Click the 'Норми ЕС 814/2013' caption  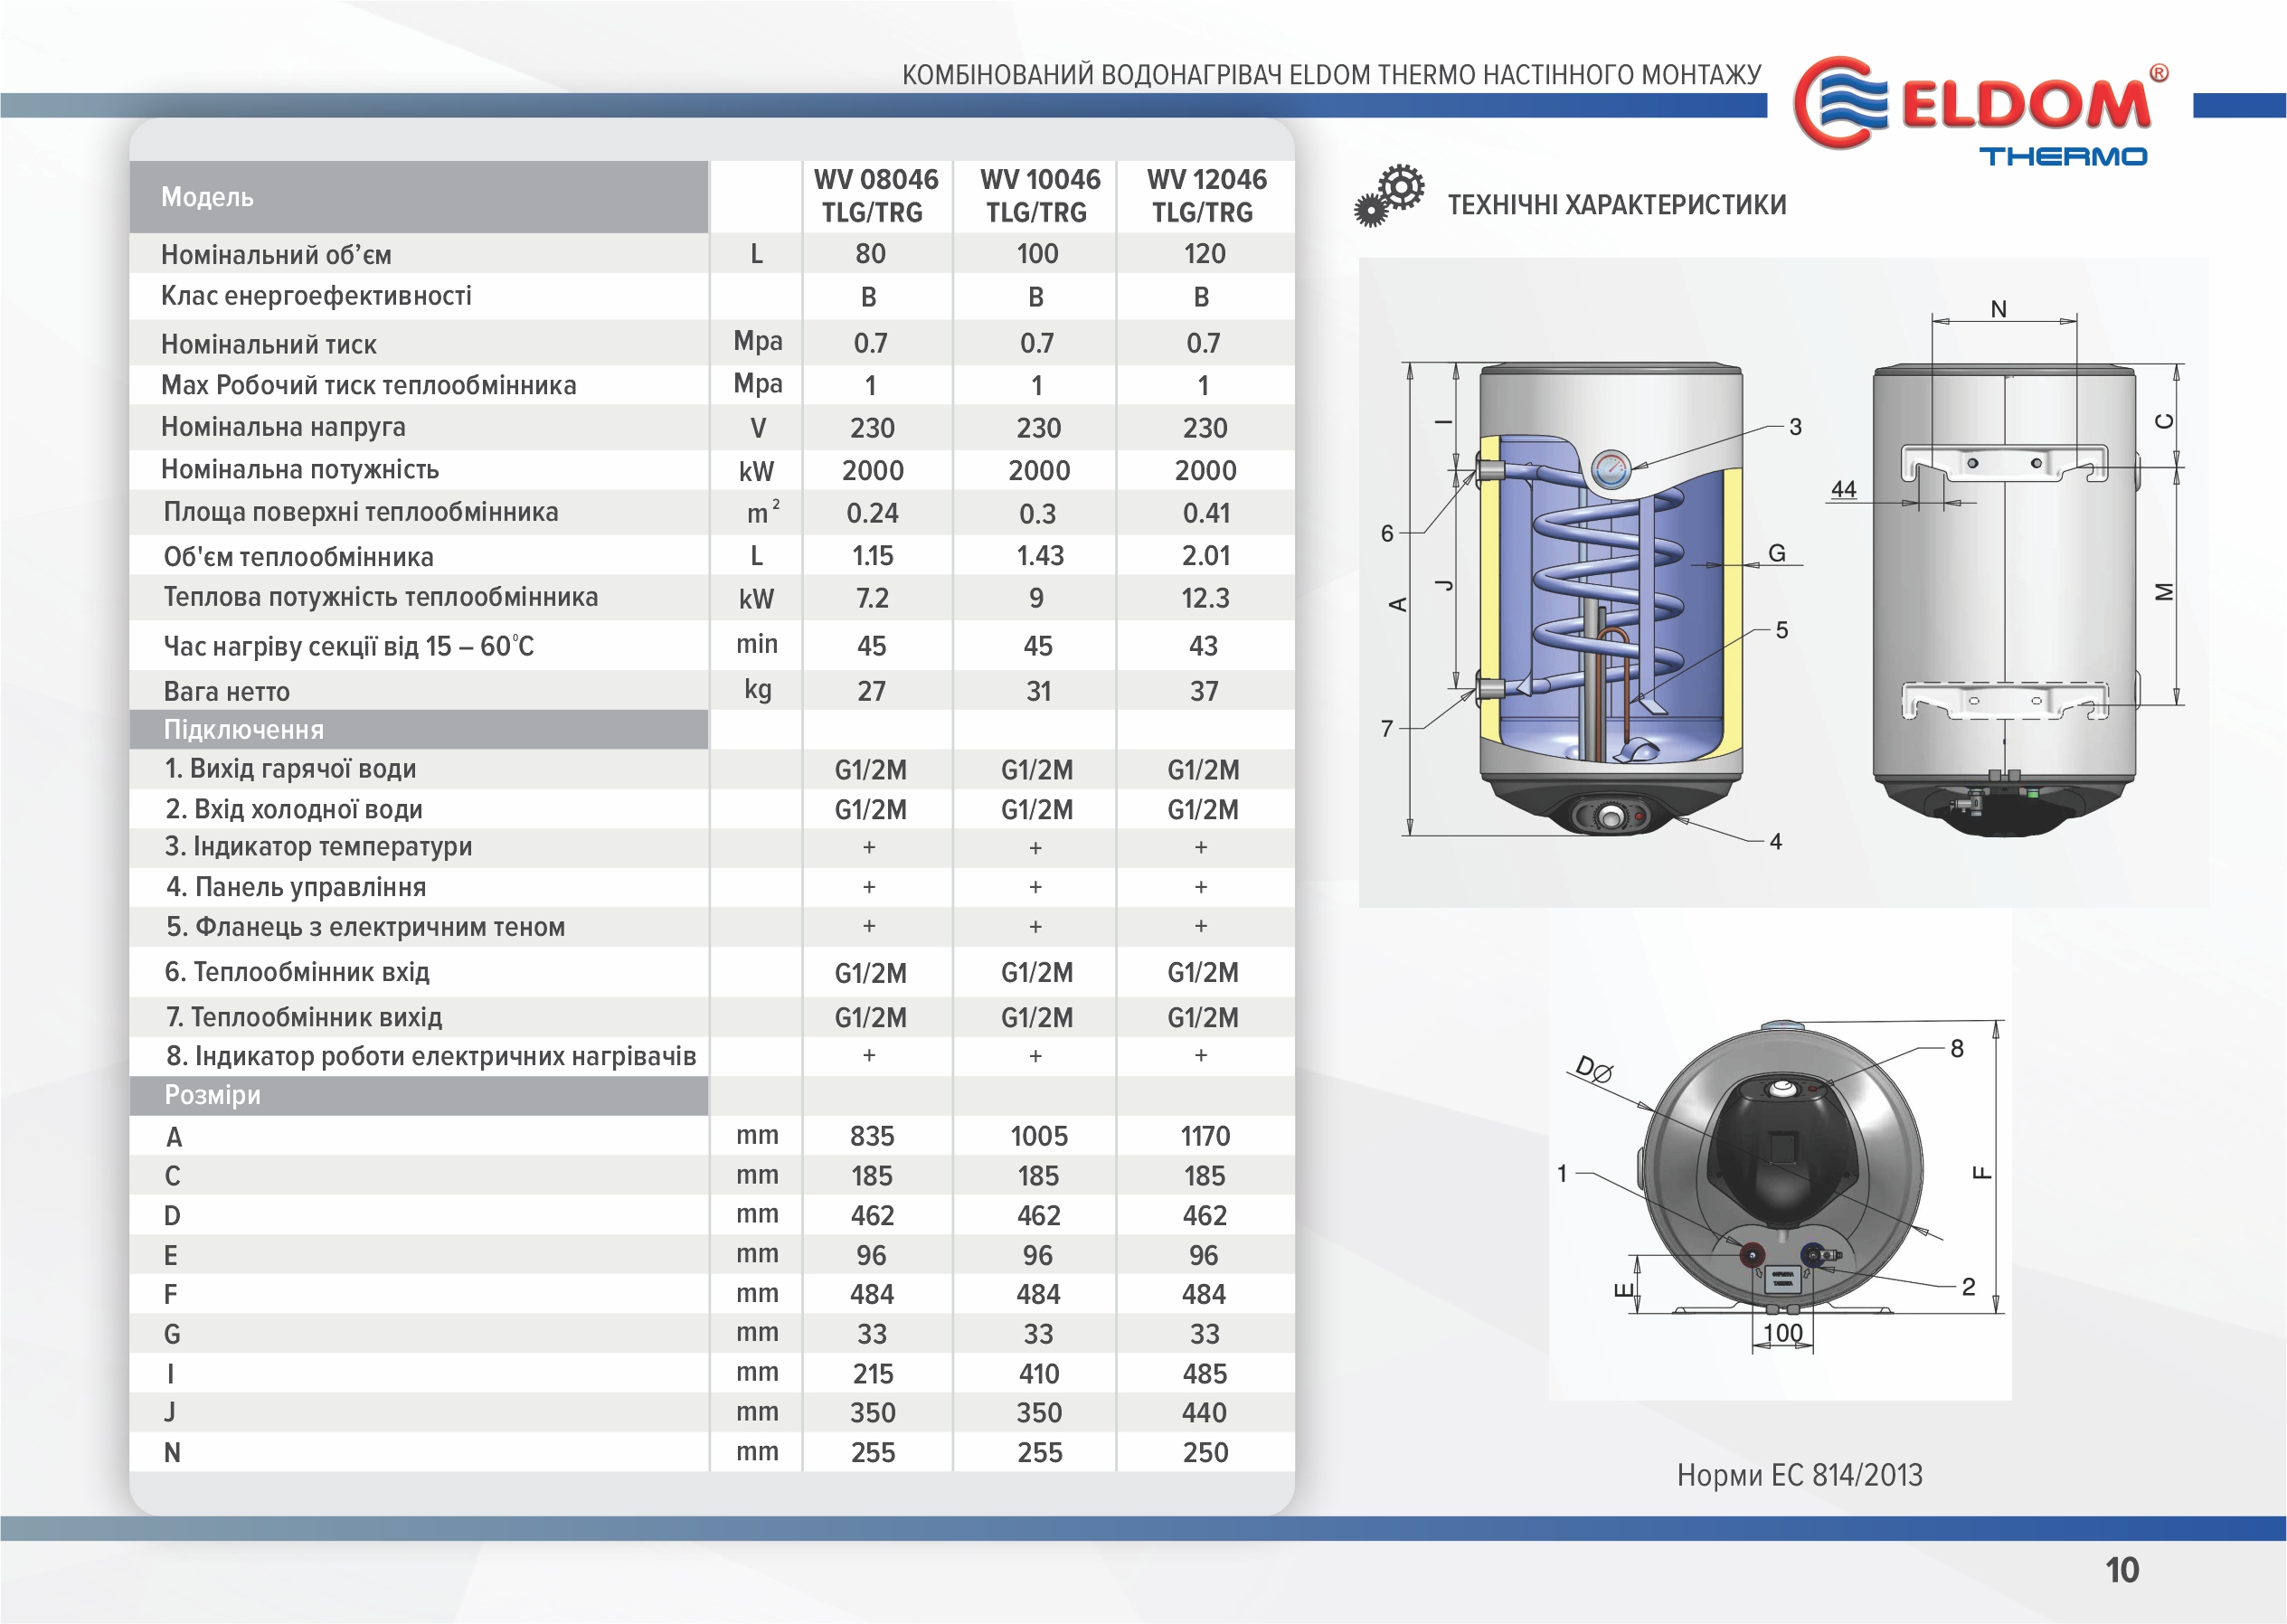(x=1799, y=1475)
